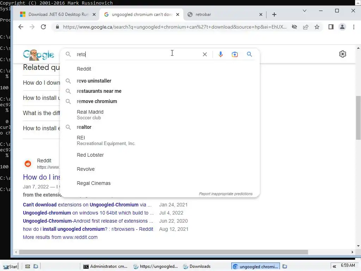Open a new browser tab

click(x=274, y=14)
